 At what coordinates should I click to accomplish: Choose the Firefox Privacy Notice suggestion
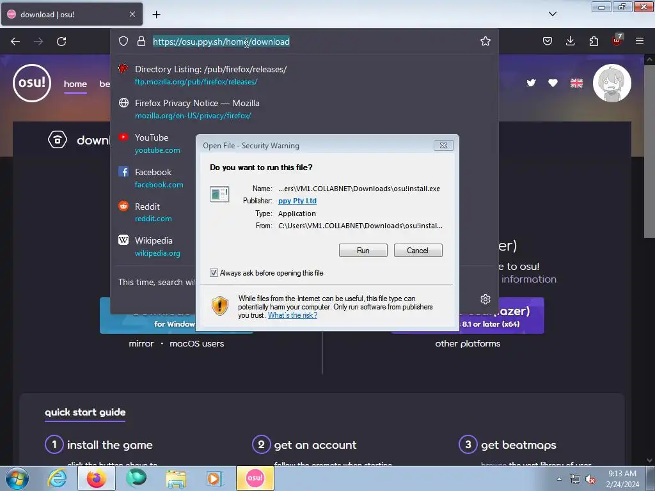point(304,109)
